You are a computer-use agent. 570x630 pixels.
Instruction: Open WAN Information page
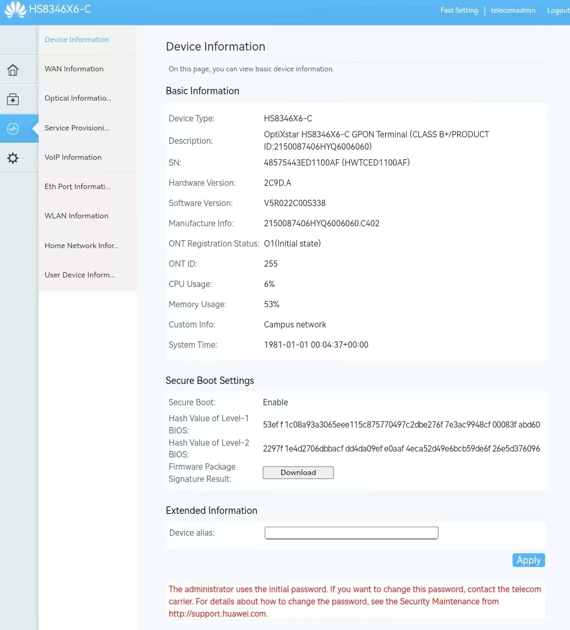(x=74, y=69)
